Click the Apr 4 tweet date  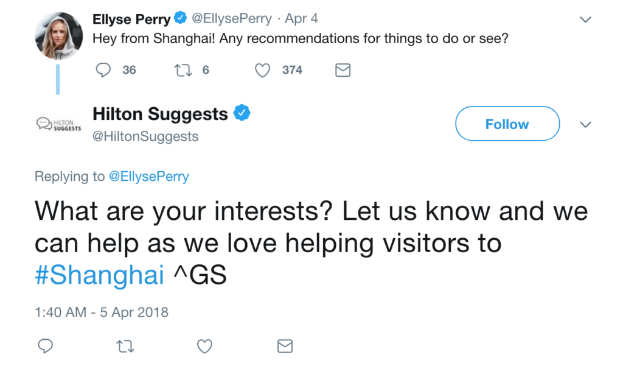click(x=301, y=19)
